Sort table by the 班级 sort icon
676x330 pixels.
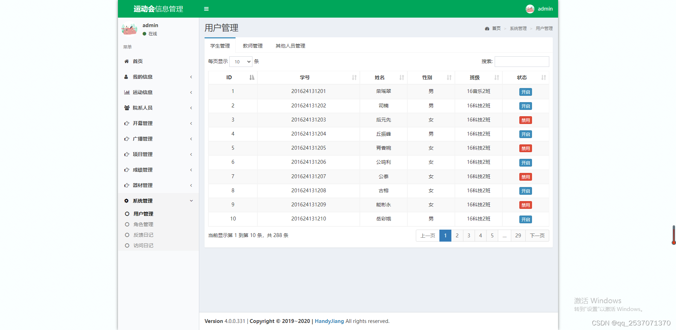[497, 77]
